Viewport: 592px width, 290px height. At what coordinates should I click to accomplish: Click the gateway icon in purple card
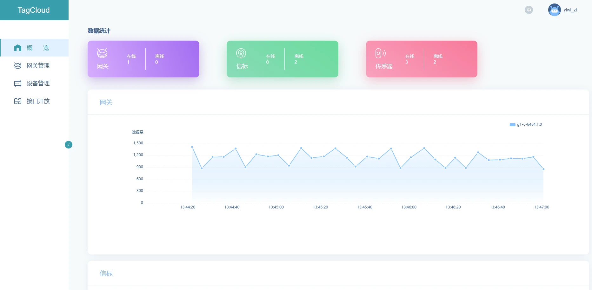(102, 53)
